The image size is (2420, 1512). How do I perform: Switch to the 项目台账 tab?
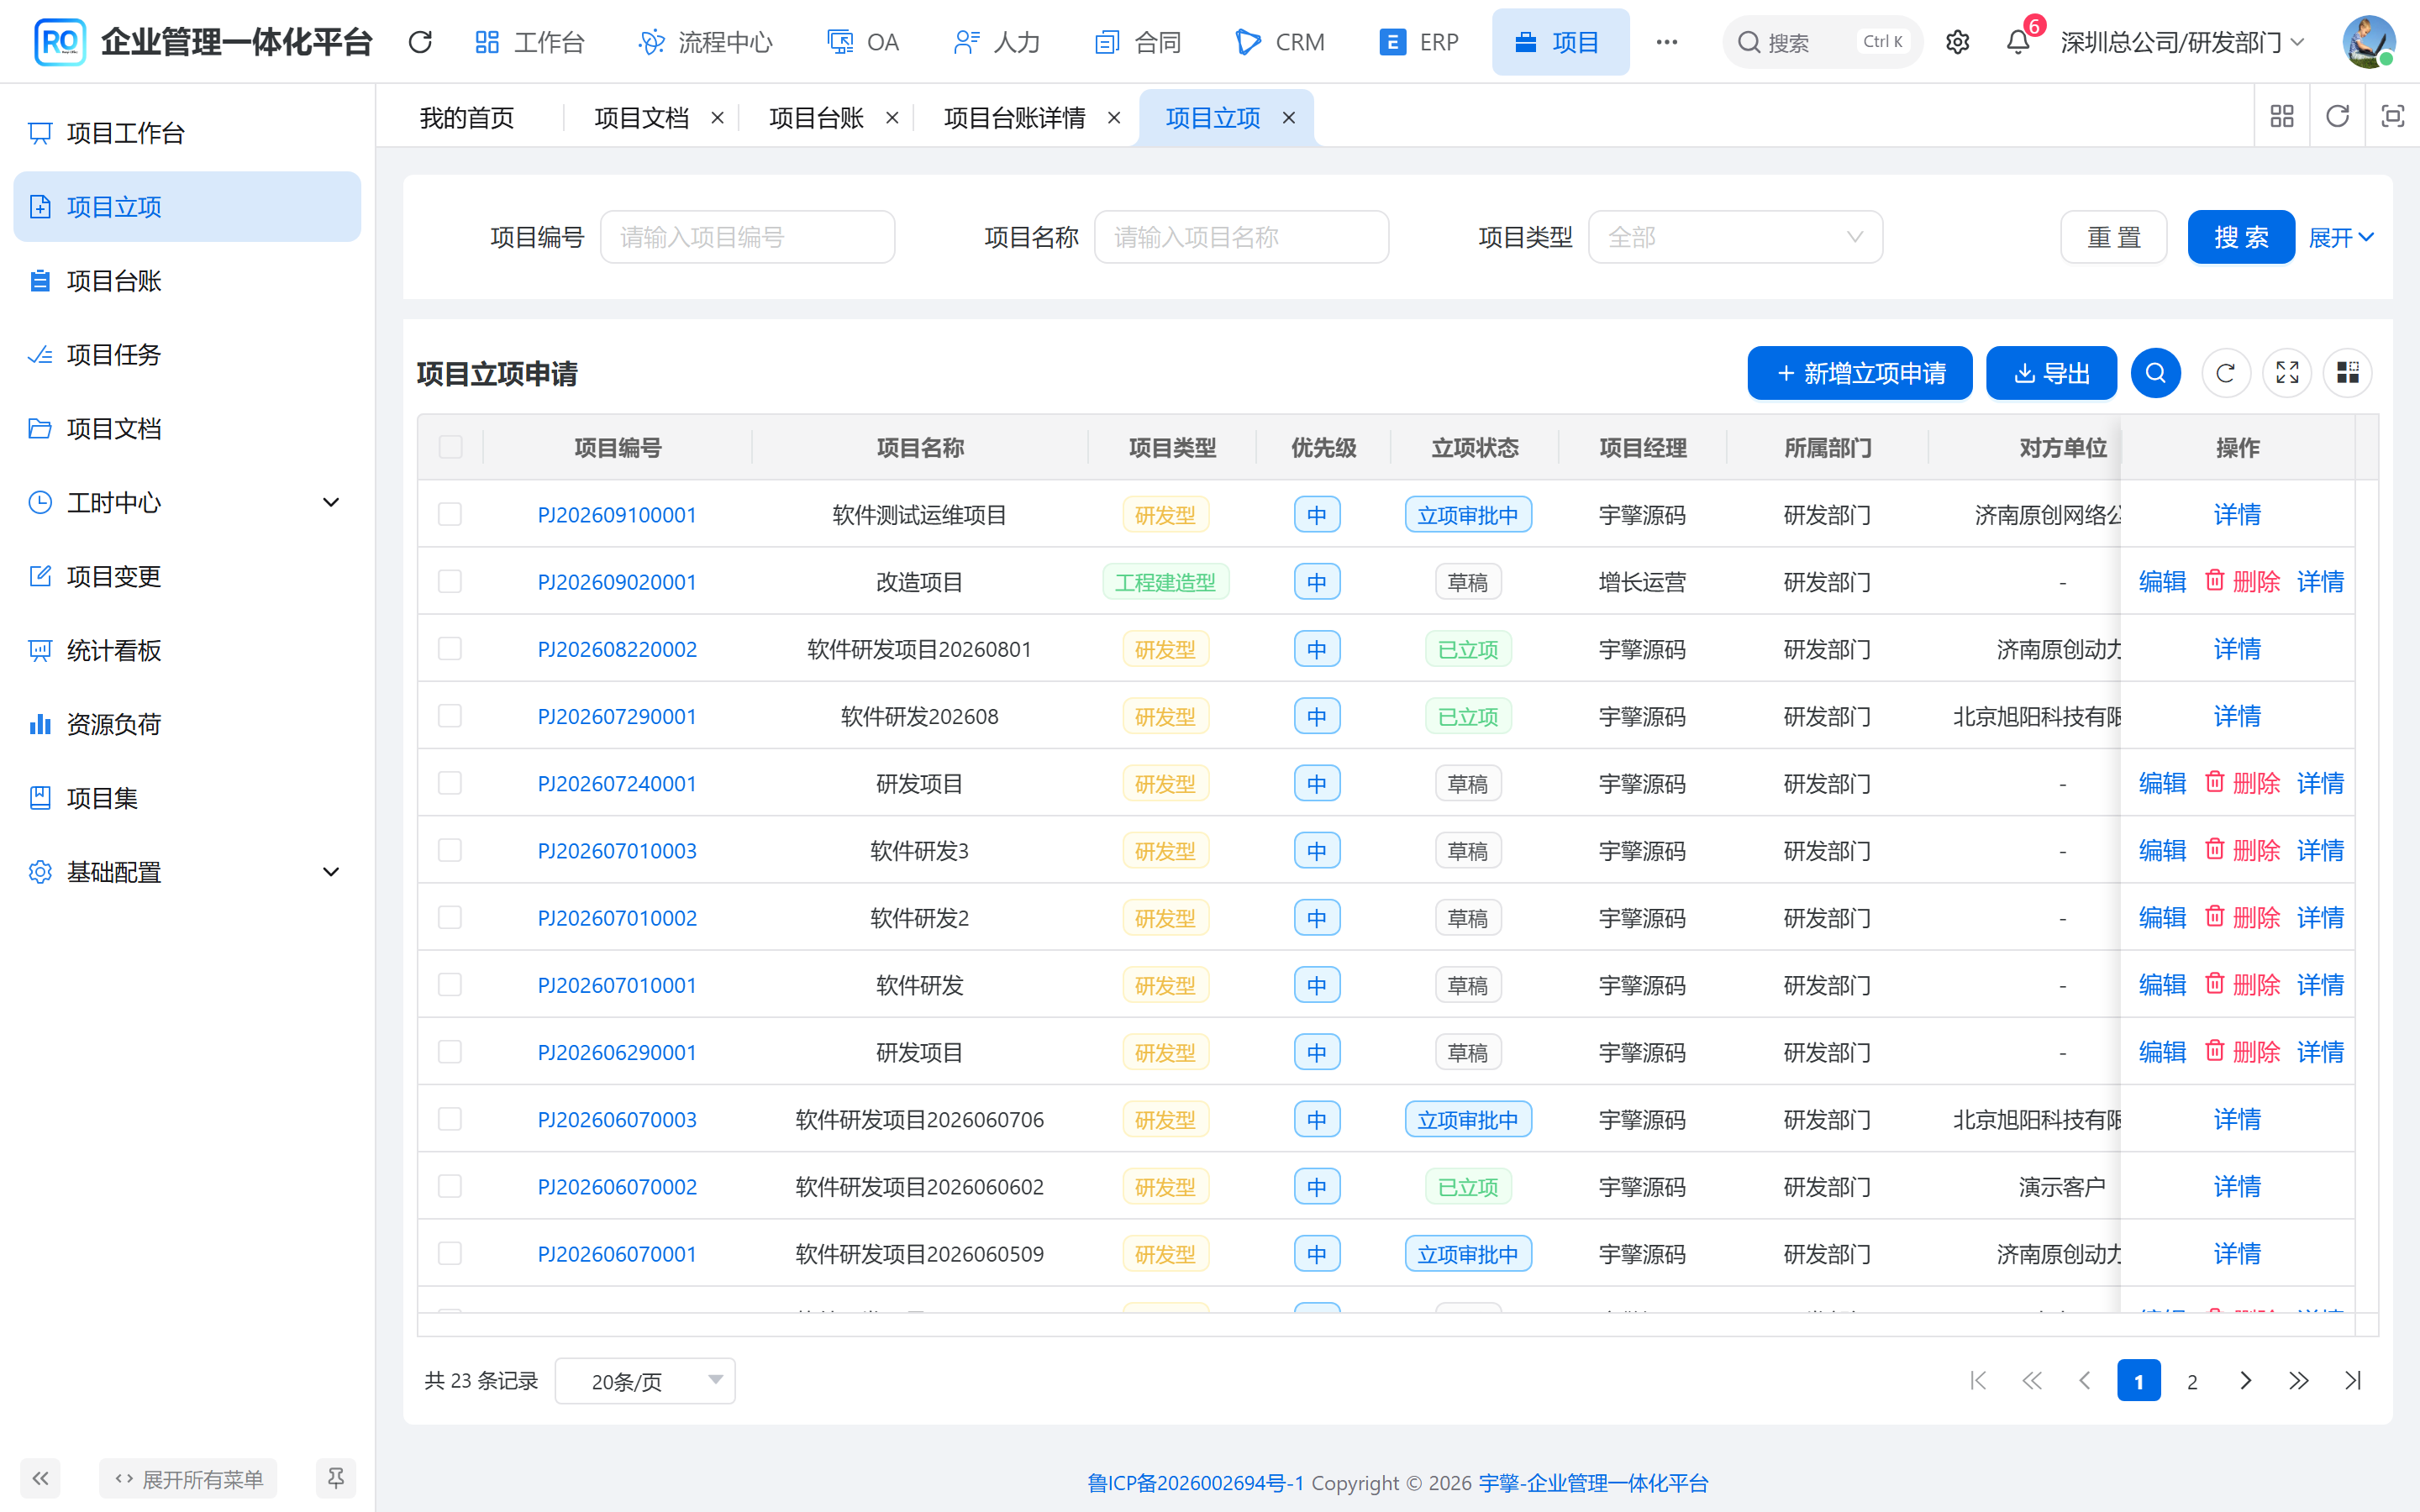[816, 118]
